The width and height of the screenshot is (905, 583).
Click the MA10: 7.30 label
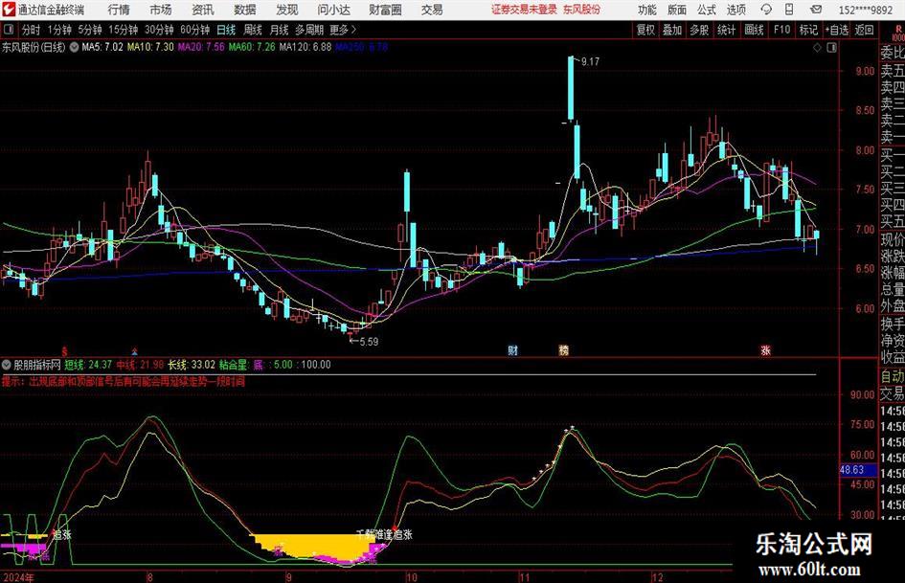[x=150, y=47]
